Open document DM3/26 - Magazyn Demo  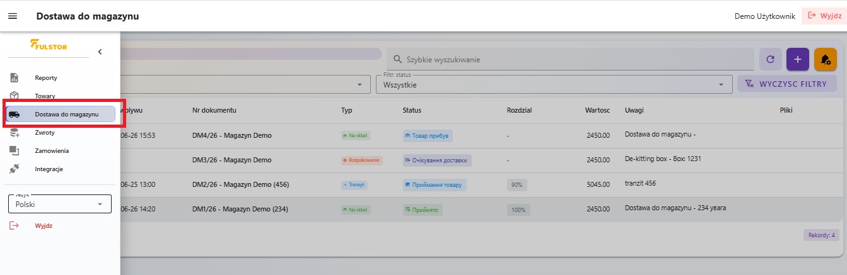(x=231, y=160)
